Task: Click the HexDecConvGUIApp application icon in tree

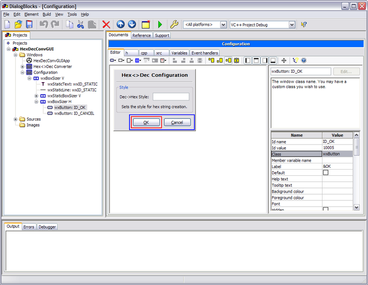Action: point(29,61)
